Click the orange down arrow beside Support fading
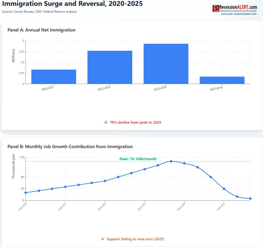Viewport: 263px width, 247px height. pos(103,239)
